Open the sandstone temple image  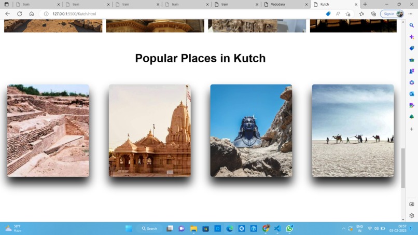point(150,131)
